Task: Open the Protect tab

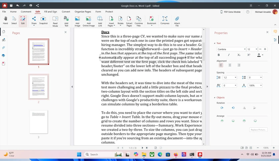Action: [x=109, y=12]
